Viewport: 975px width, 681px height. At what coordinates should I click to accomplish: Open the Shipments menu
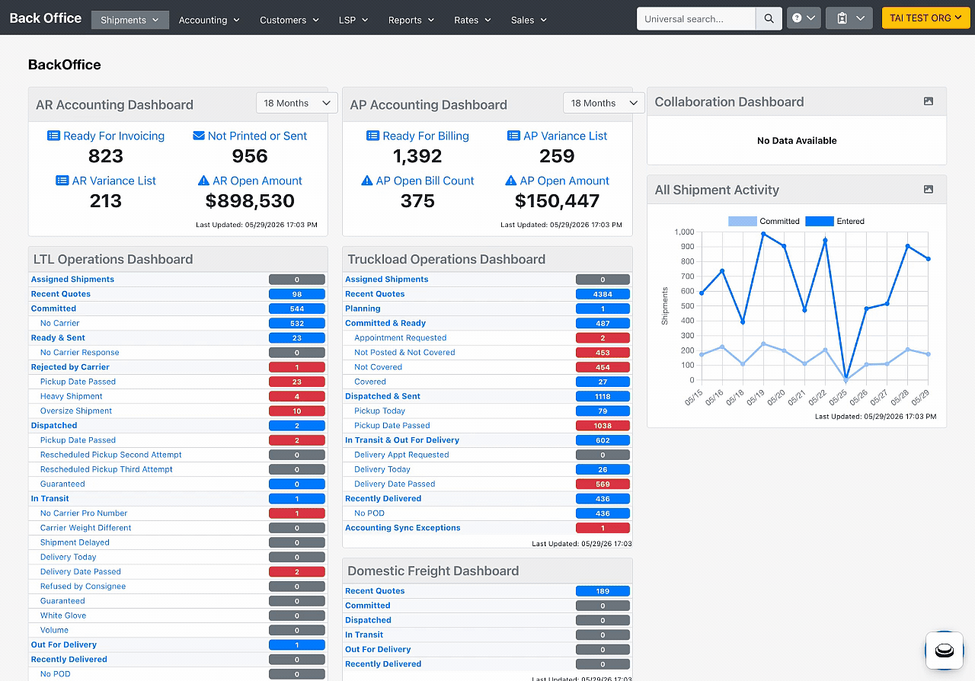click(x=130, y=20)
